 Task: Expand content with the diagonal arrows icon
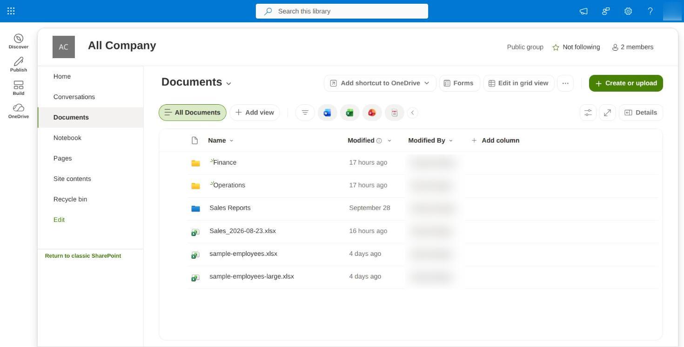coord(608,113)
